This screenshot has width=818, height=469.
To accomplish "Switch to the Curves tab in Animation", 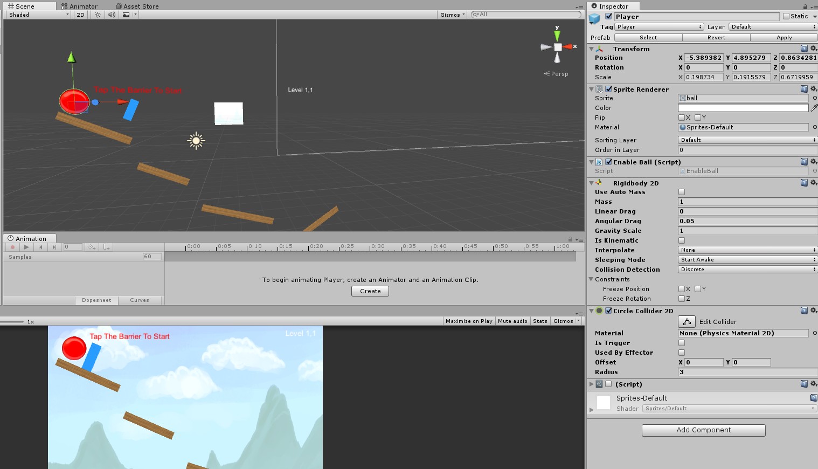I will (139, 300).
